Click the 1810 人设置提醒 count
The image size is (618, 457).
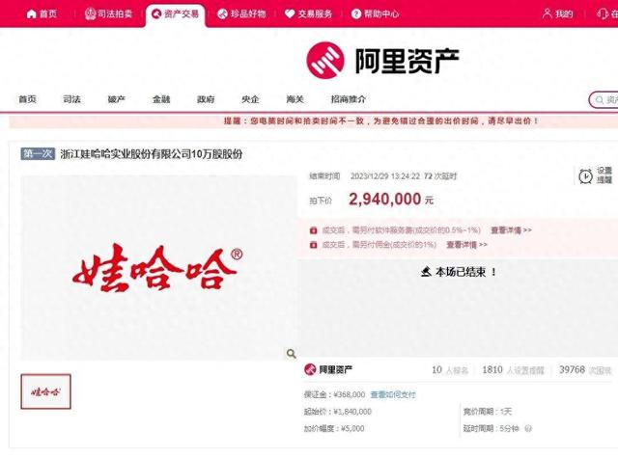point(513,370)
